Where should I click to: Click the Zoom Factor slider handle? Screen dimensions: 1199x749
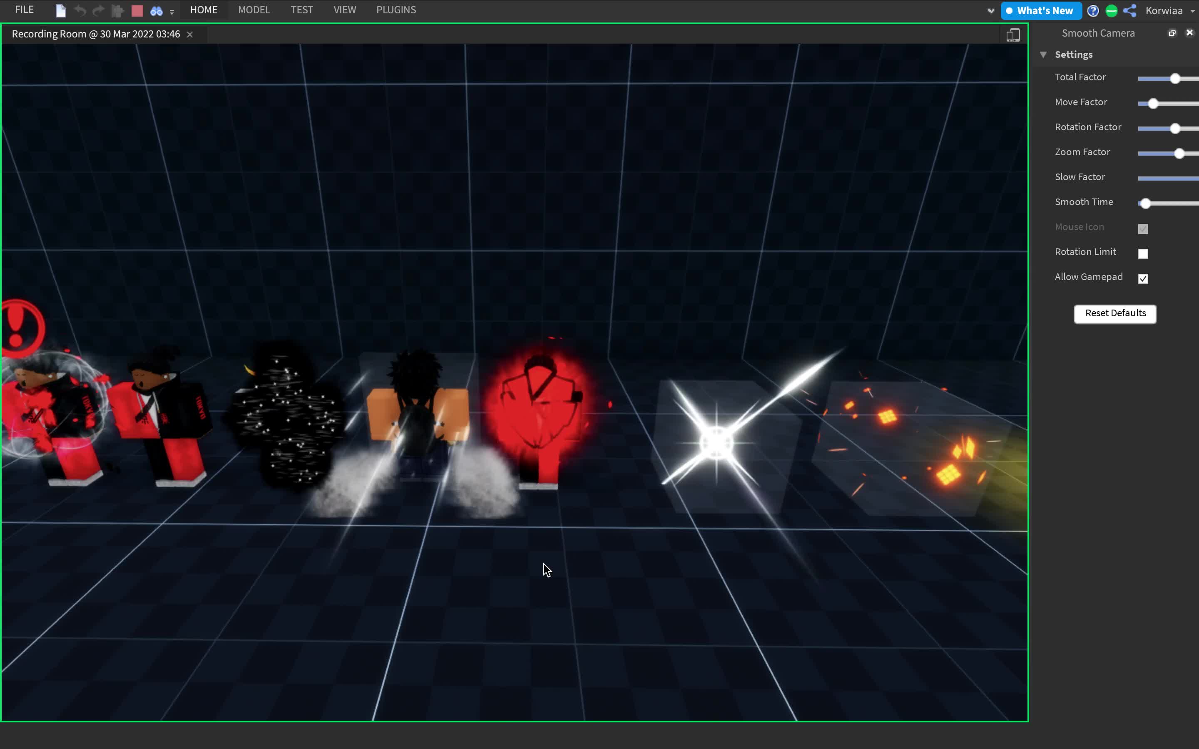(x=1179, y=154)
